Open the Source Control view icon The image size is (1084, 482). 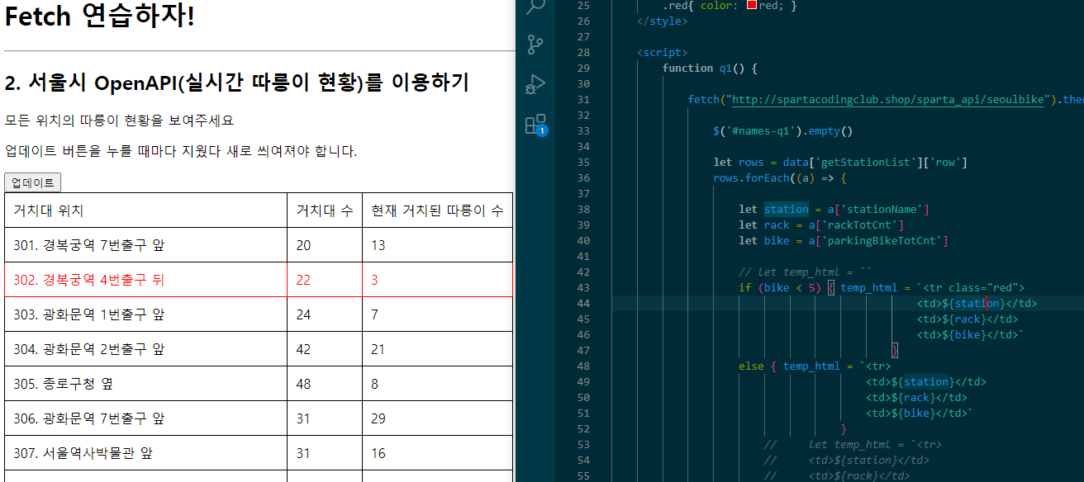tap(535, 44)
